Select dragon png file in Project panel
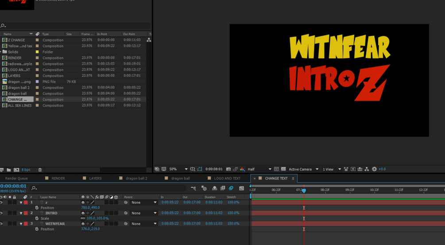This screenshot has width=445, height=245. [x=19, y=82]
